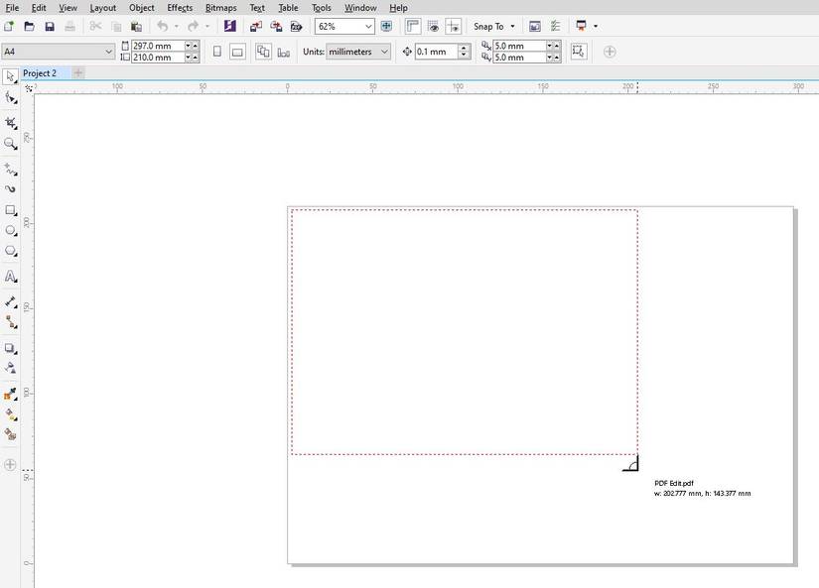
Task: Open the File menu
Action: [12, 8]
